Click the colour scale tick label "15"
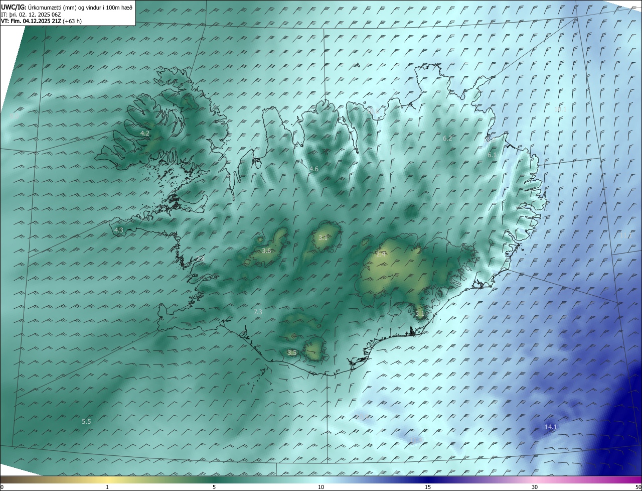Viewport: 642px width, 491px height. (x=428, y=487)
